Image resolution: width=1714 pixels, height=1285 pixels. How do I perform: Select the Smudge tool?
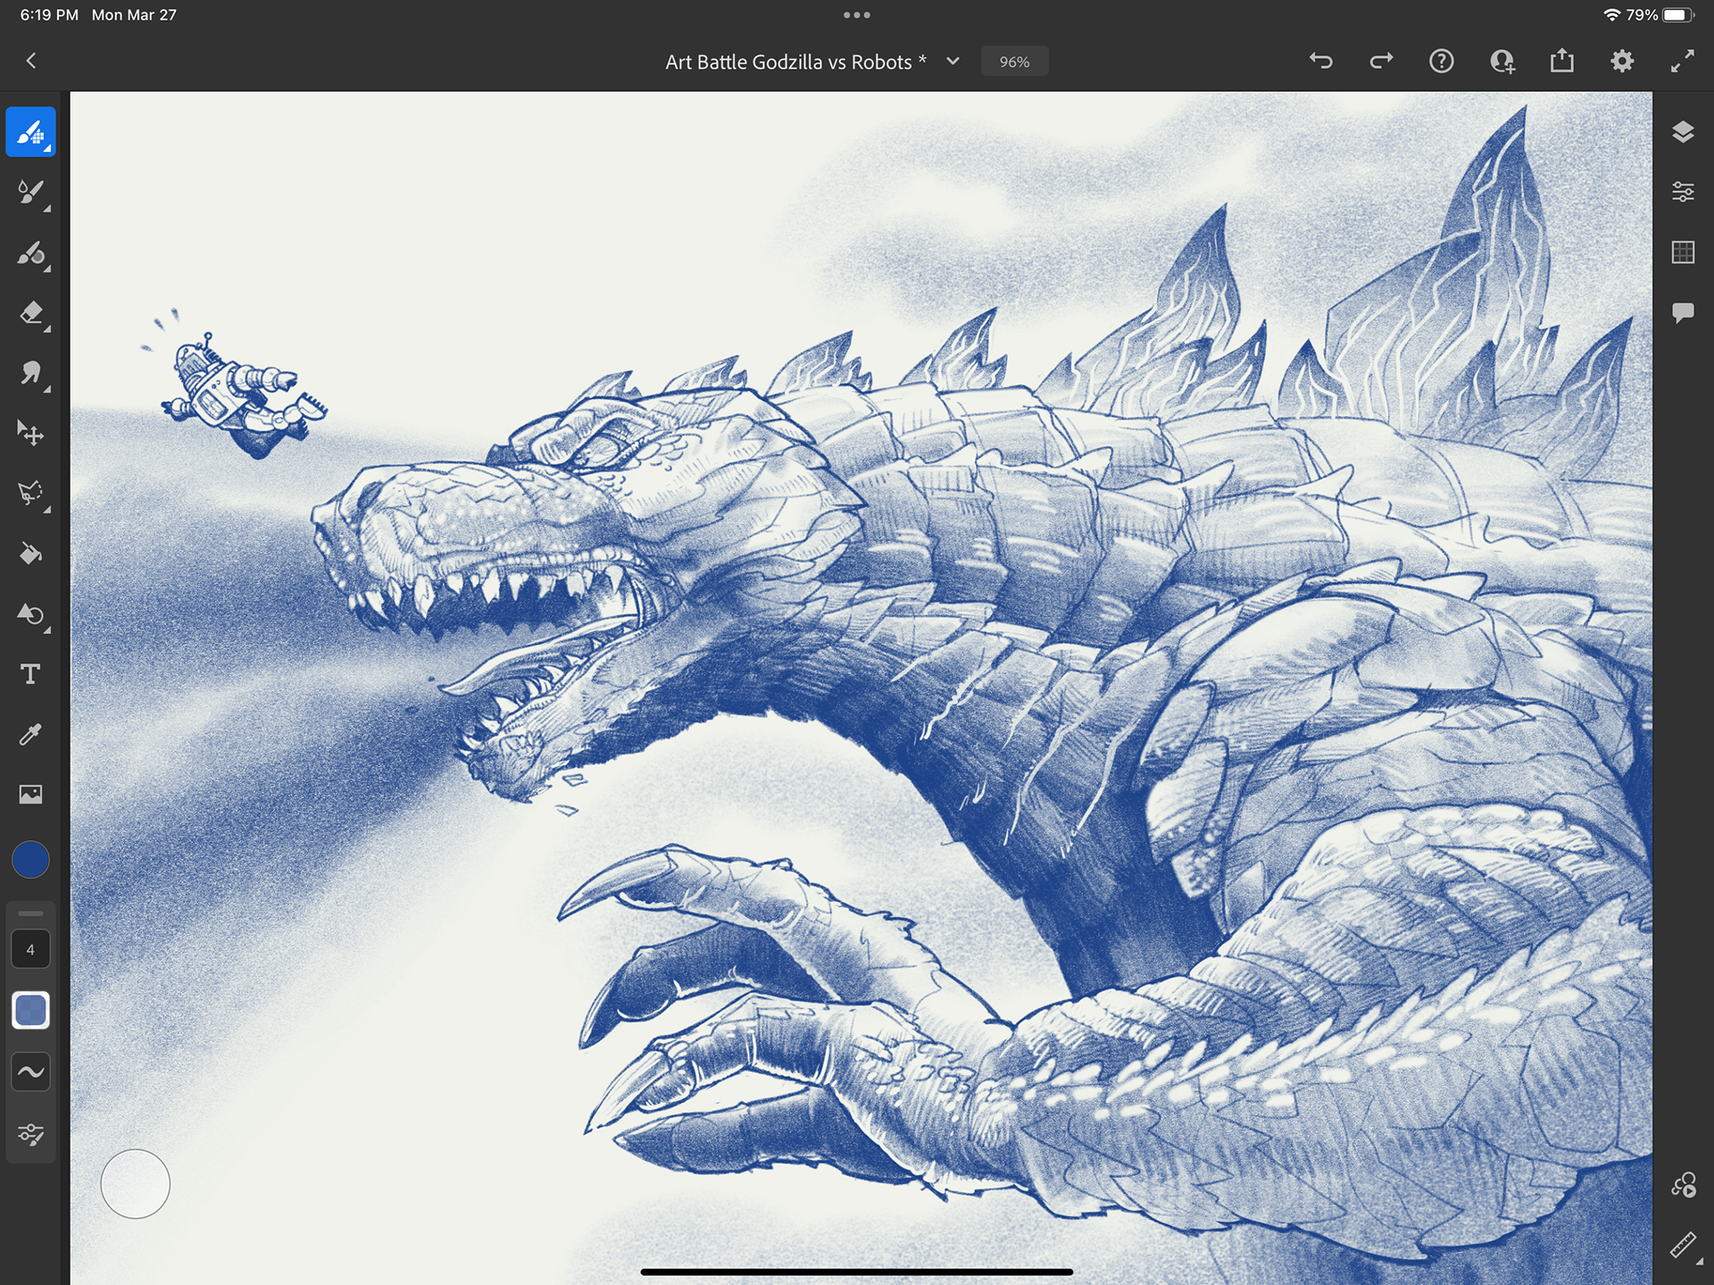click(30, 373)
